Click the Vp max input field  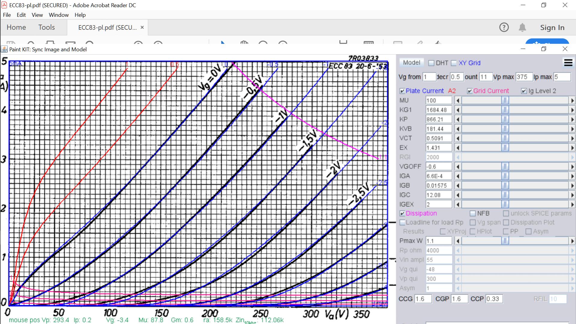point(524,77)
